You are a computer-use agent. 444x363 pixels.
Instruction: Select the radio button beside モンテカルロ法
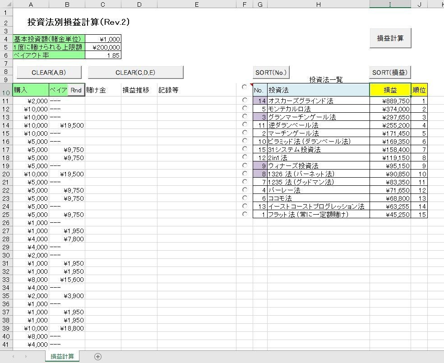tap(245, 108)
